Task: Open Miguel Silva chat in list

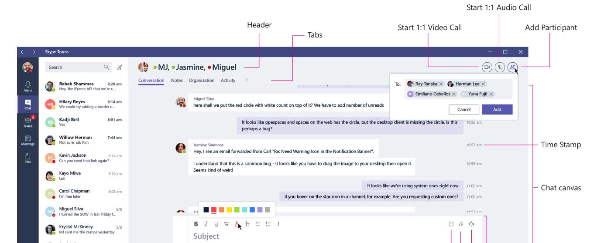Action: click(x=83, y=211)
